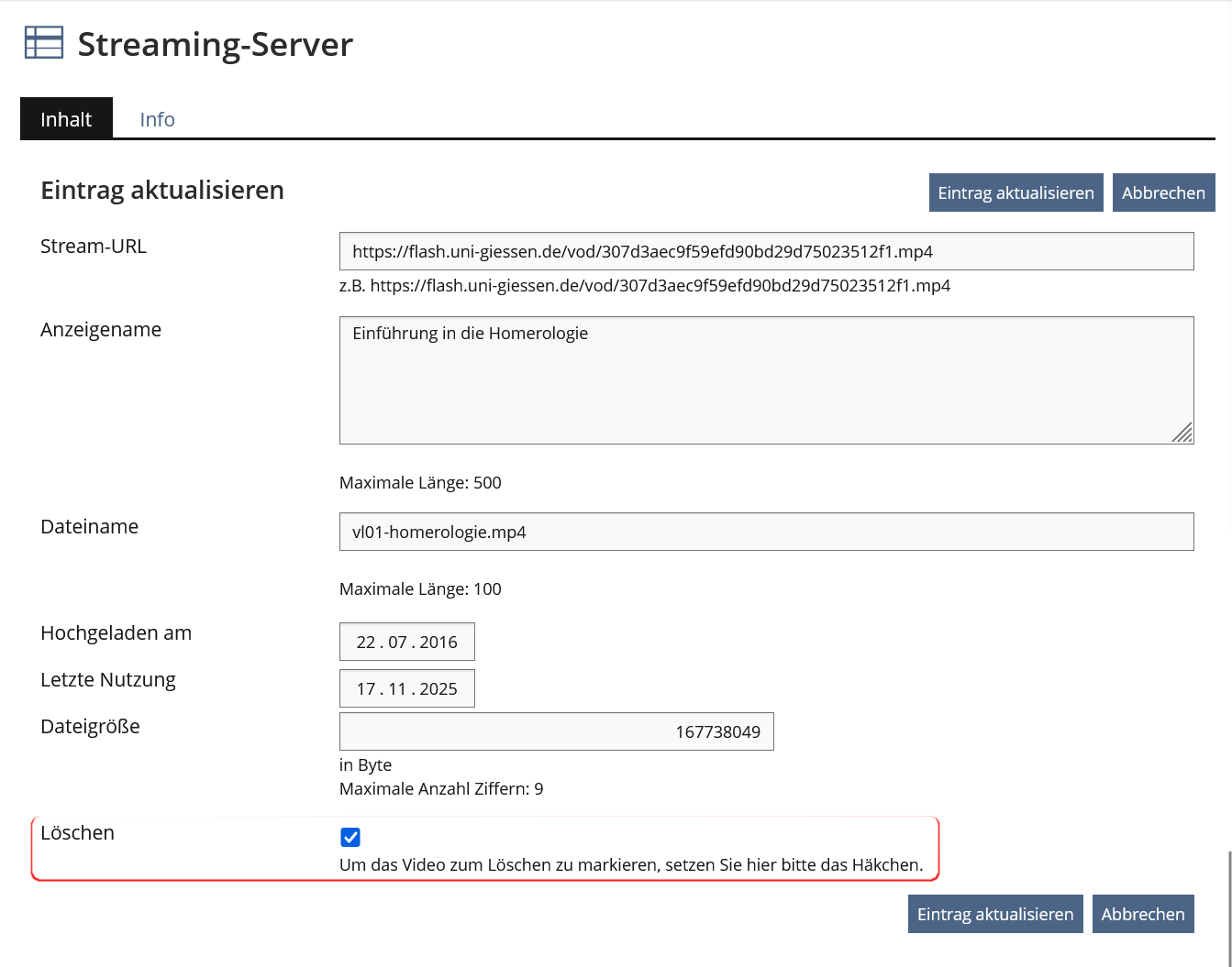Select day 17 in Letzte Nutzung date

tap(366, 688)
